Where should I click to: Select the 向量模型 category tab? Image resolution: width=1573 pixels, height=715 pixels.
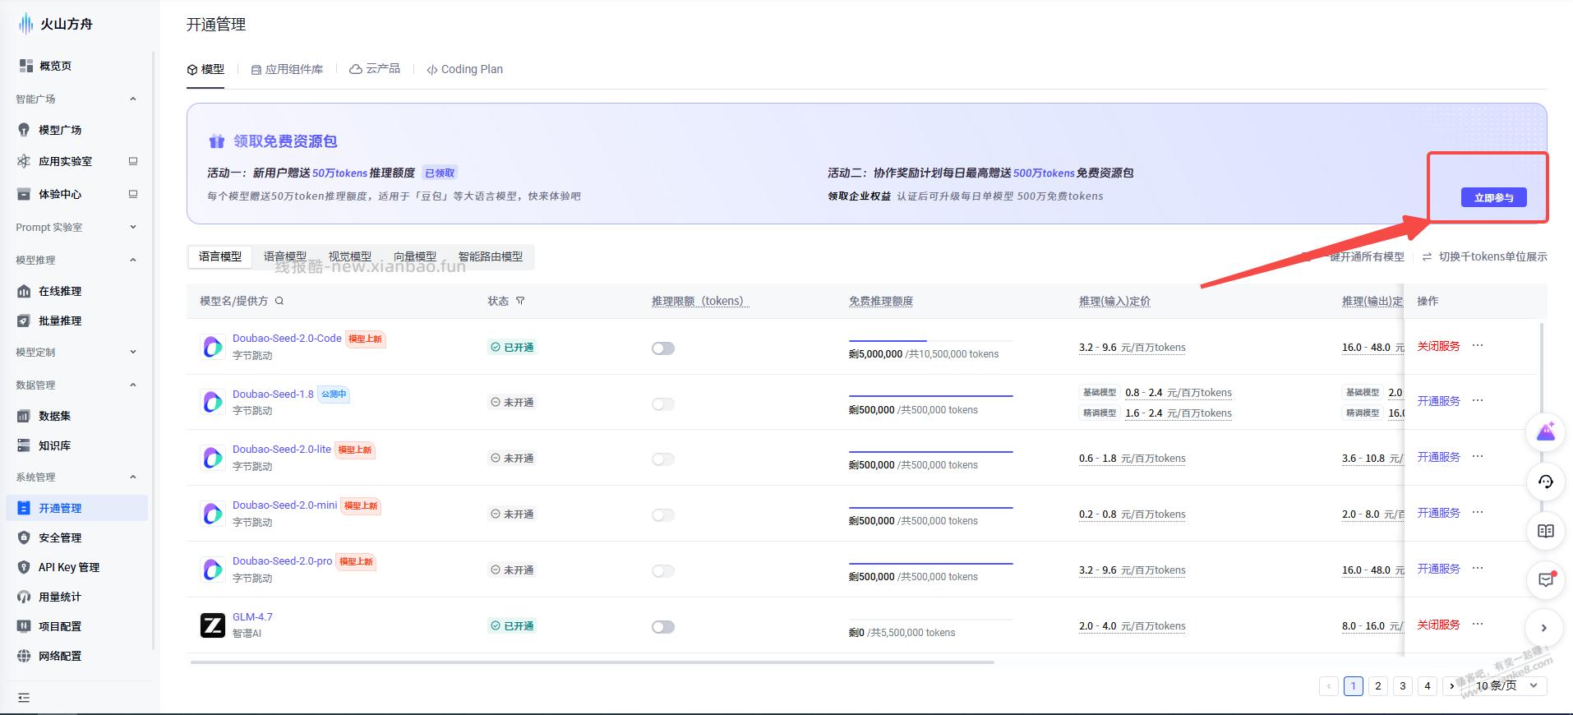[x=415, y=256]
